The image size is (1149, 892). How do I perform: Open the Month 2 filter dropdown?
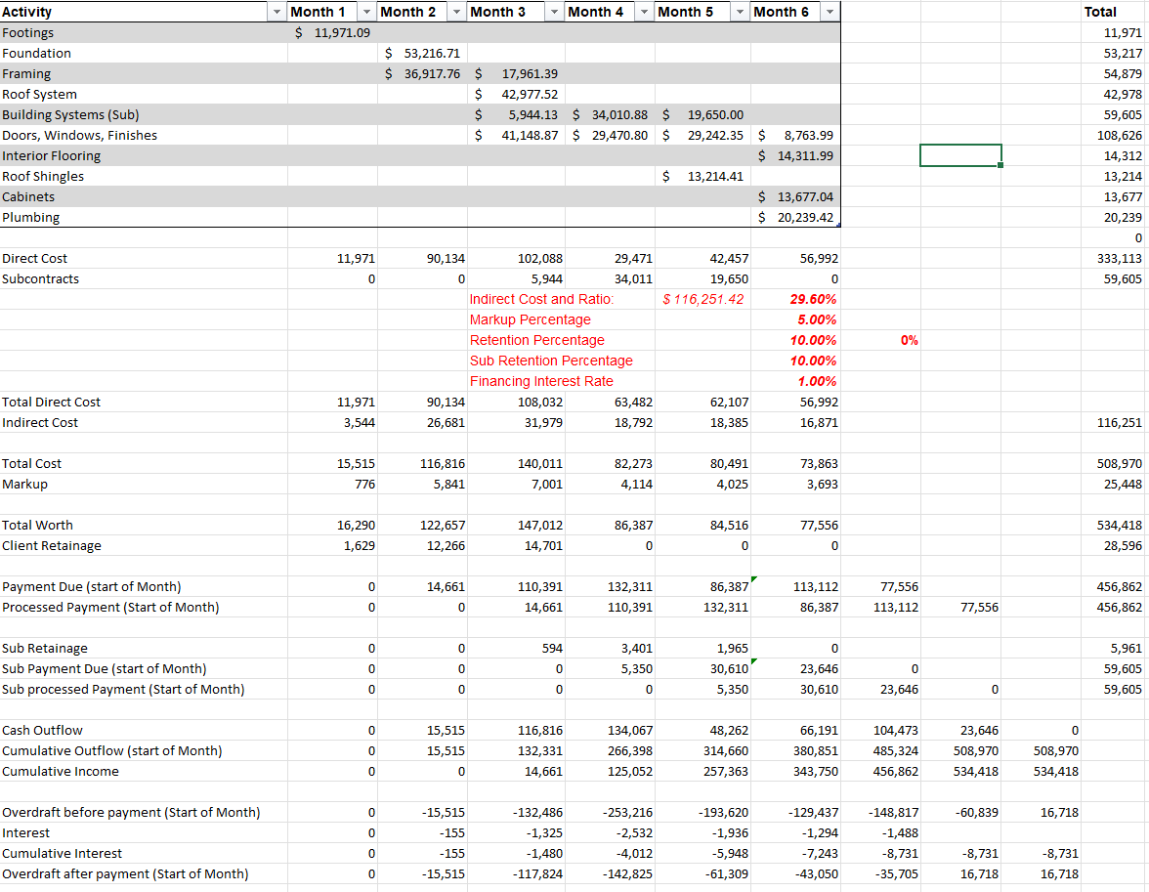457,12
